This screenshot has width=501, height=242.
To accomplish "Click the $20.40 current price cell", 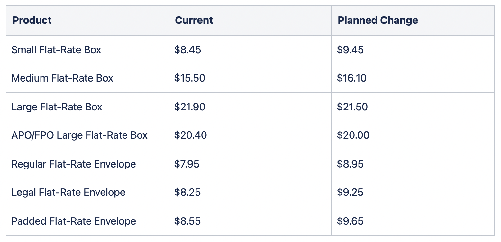I will tap(250, 135).
